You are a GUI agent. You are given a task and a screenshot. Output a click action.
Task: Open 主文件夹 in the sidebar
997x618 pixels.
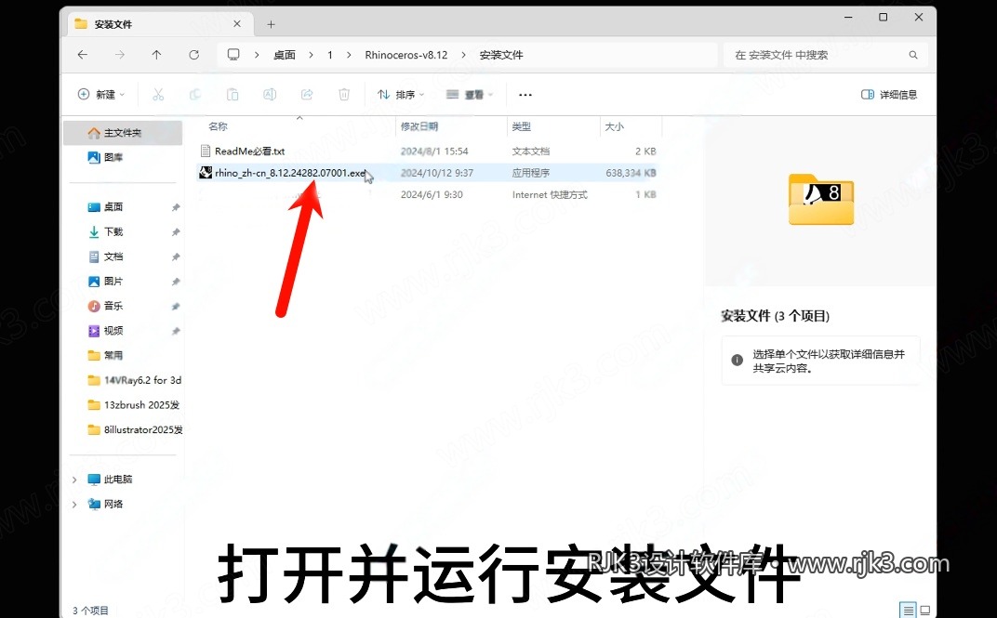[x=123, y=133]
